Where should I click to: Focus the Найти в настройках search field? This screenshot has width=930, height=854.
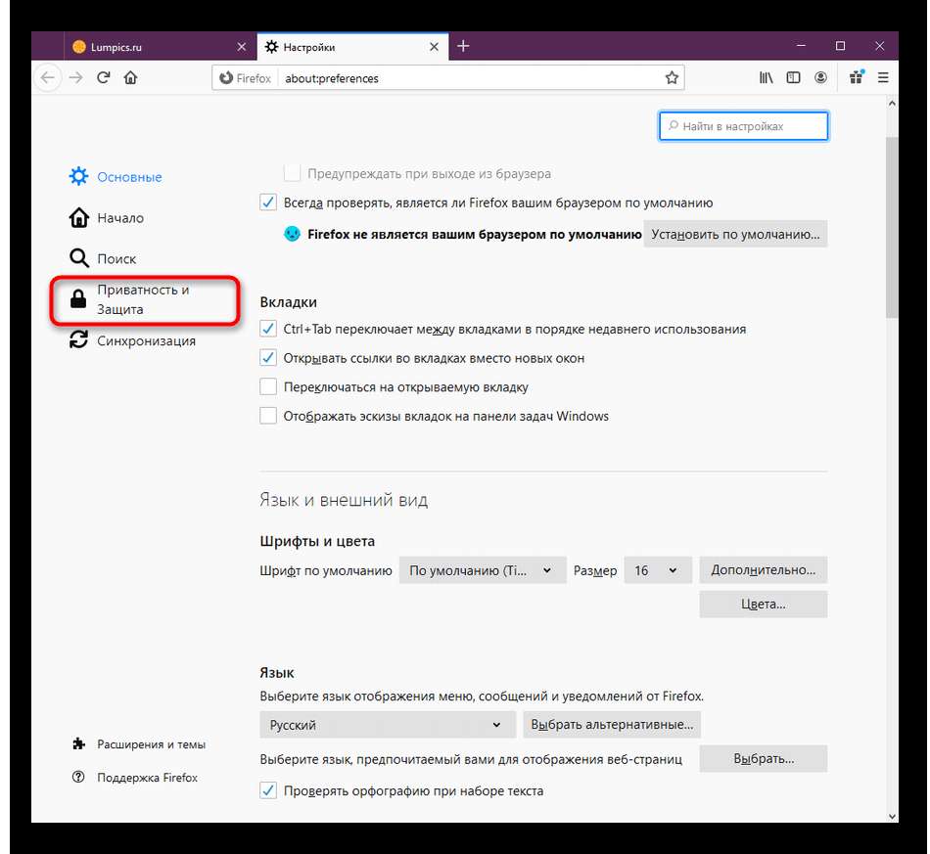pos(744,126)
